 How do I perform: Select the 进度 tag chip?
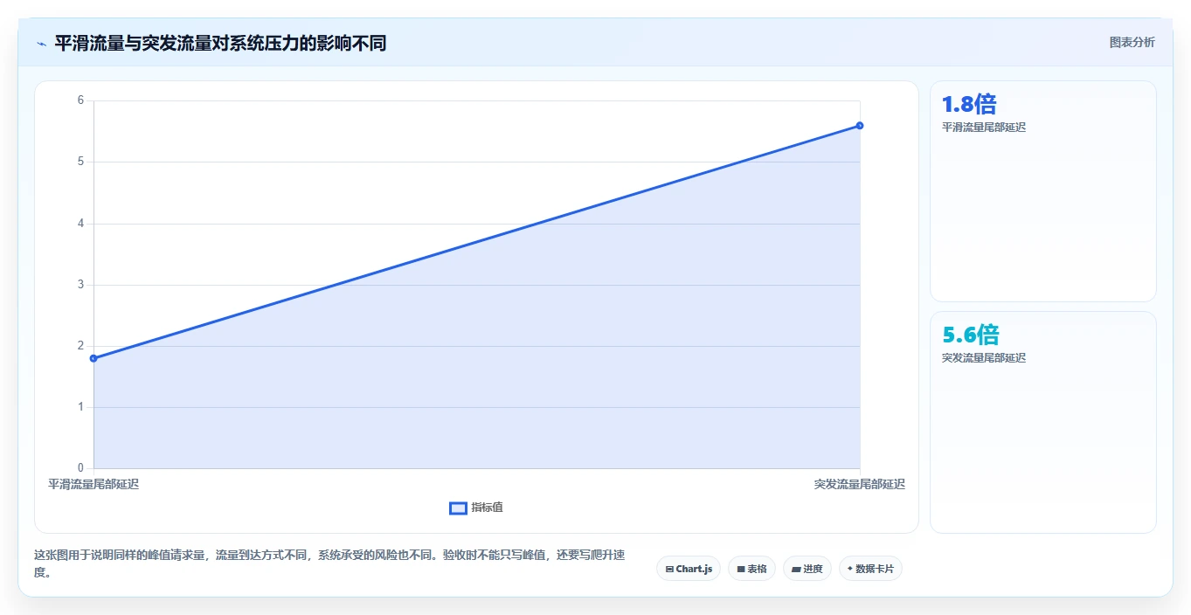coord(807,569)
